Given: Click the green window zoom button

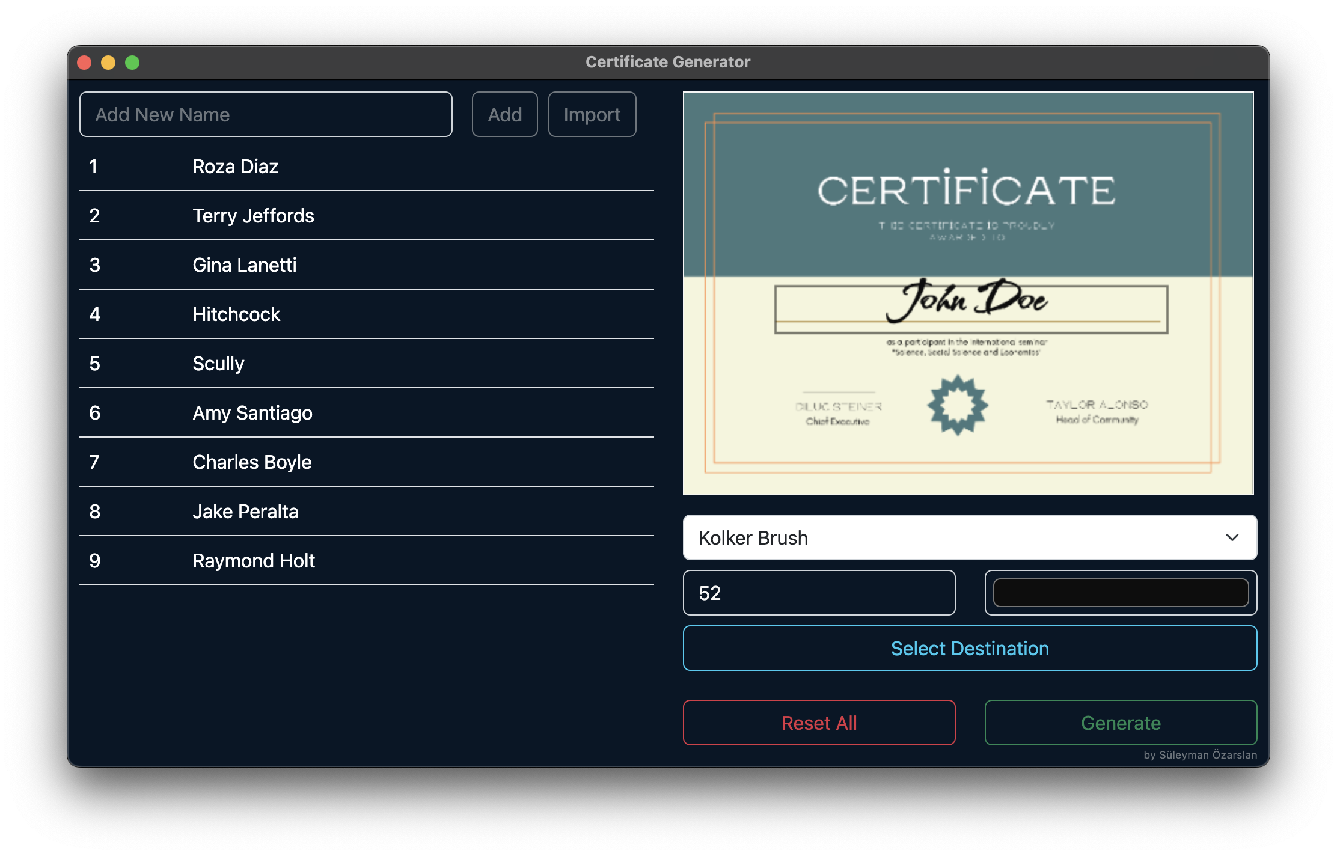Looking at the screenshot, I should click(132, 63).
